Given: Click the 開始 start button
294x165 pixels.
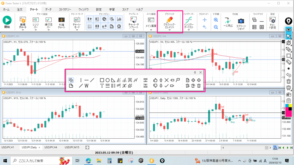Looking at the screenshot, I should pos(7,22).
